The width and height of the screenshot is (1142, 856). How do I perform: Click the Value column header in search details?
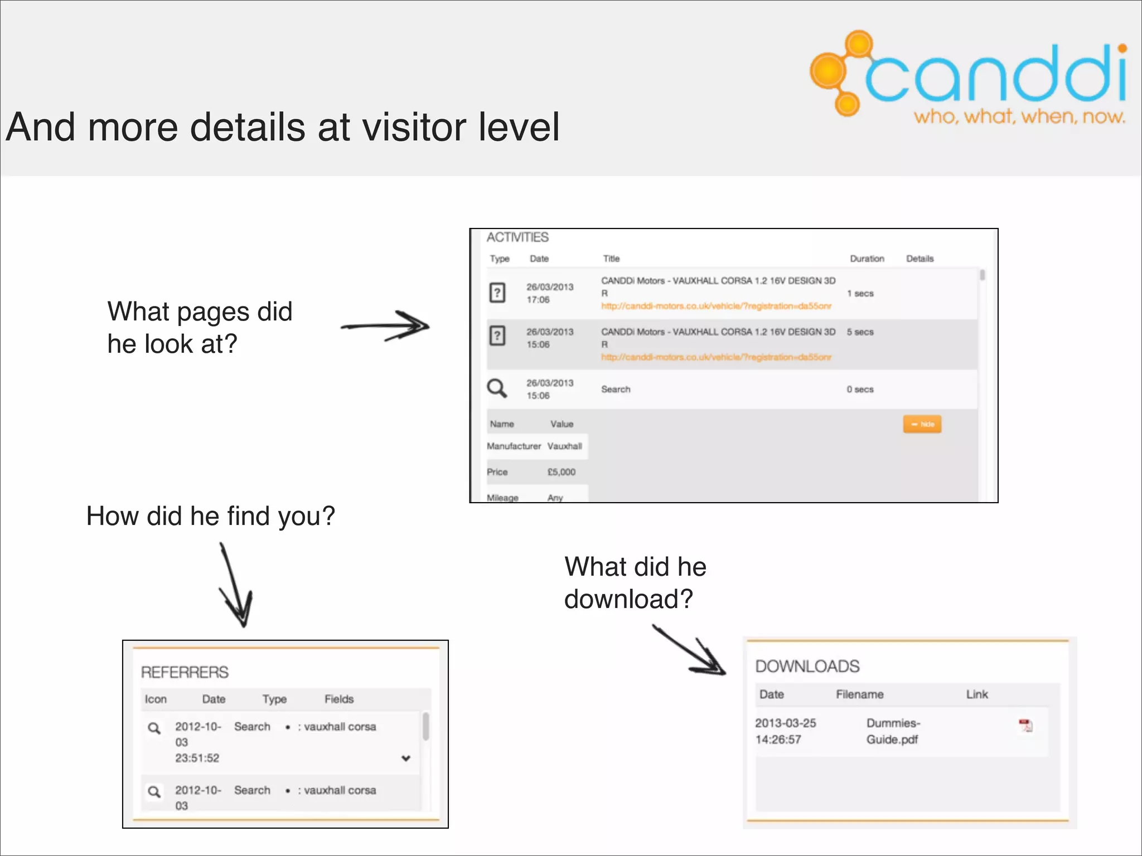pyautogui.click(x=562, y=424)
